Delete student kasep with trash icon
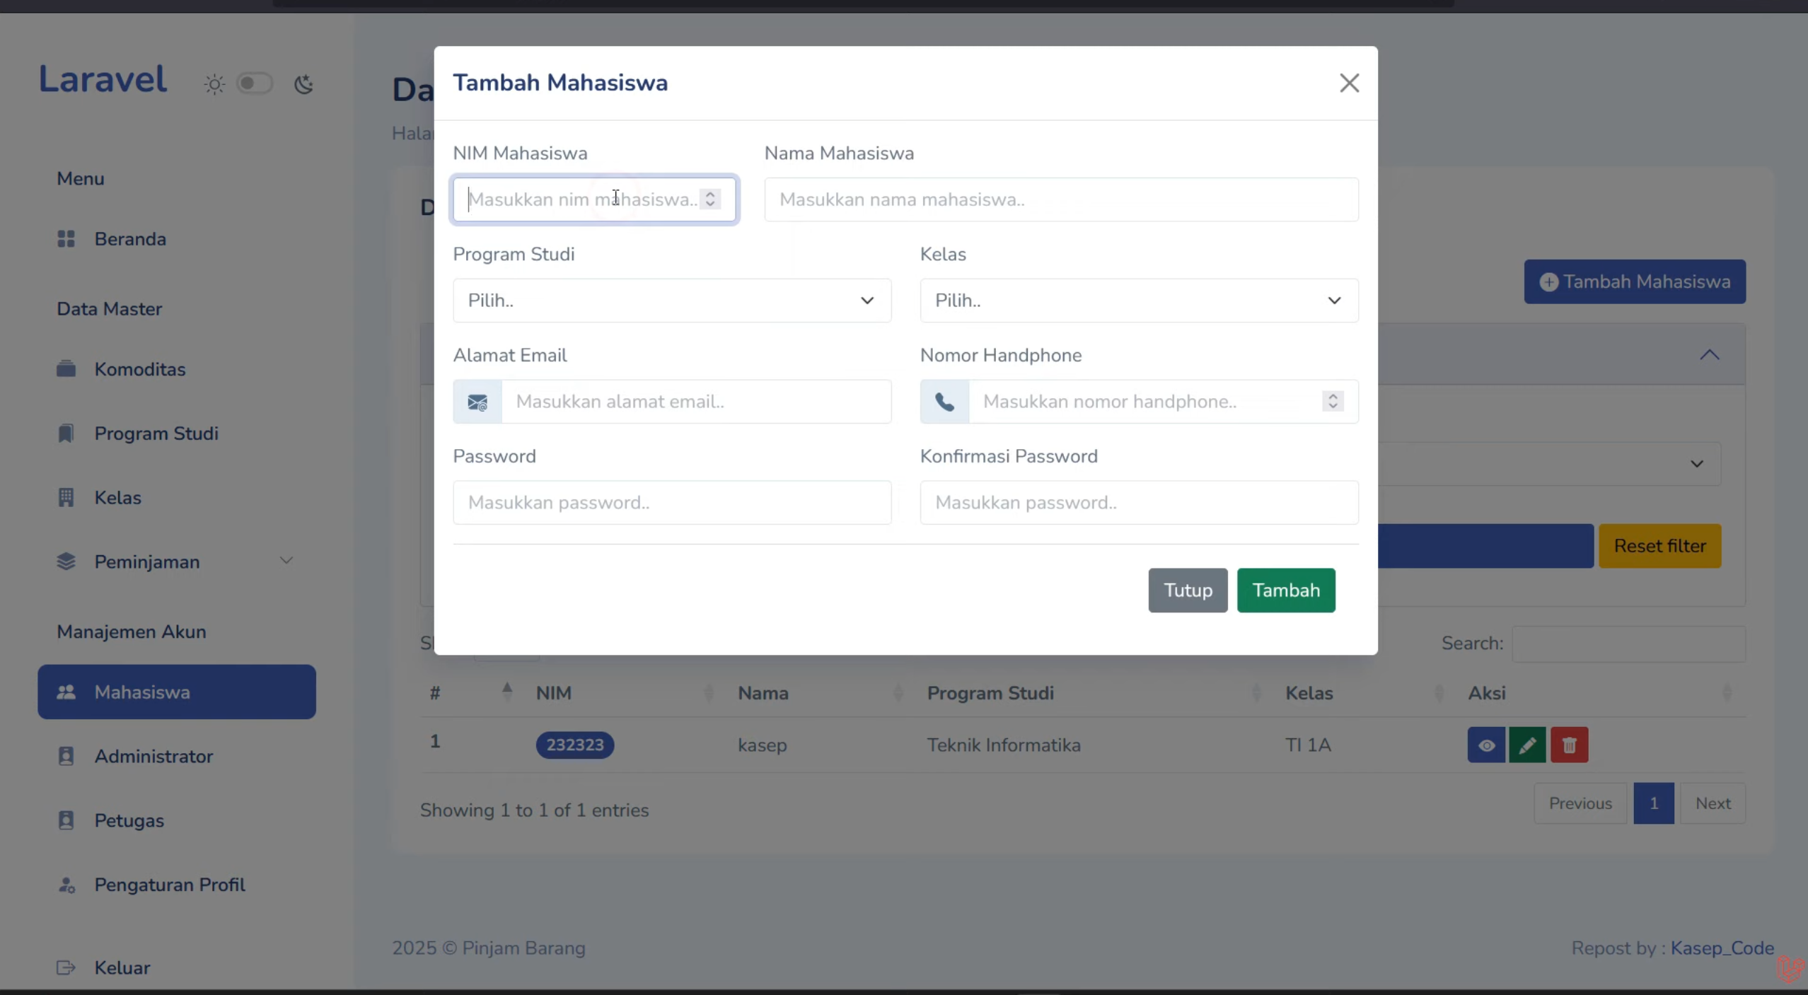This screenshot has width=1808, height=995. [1569, 745]
